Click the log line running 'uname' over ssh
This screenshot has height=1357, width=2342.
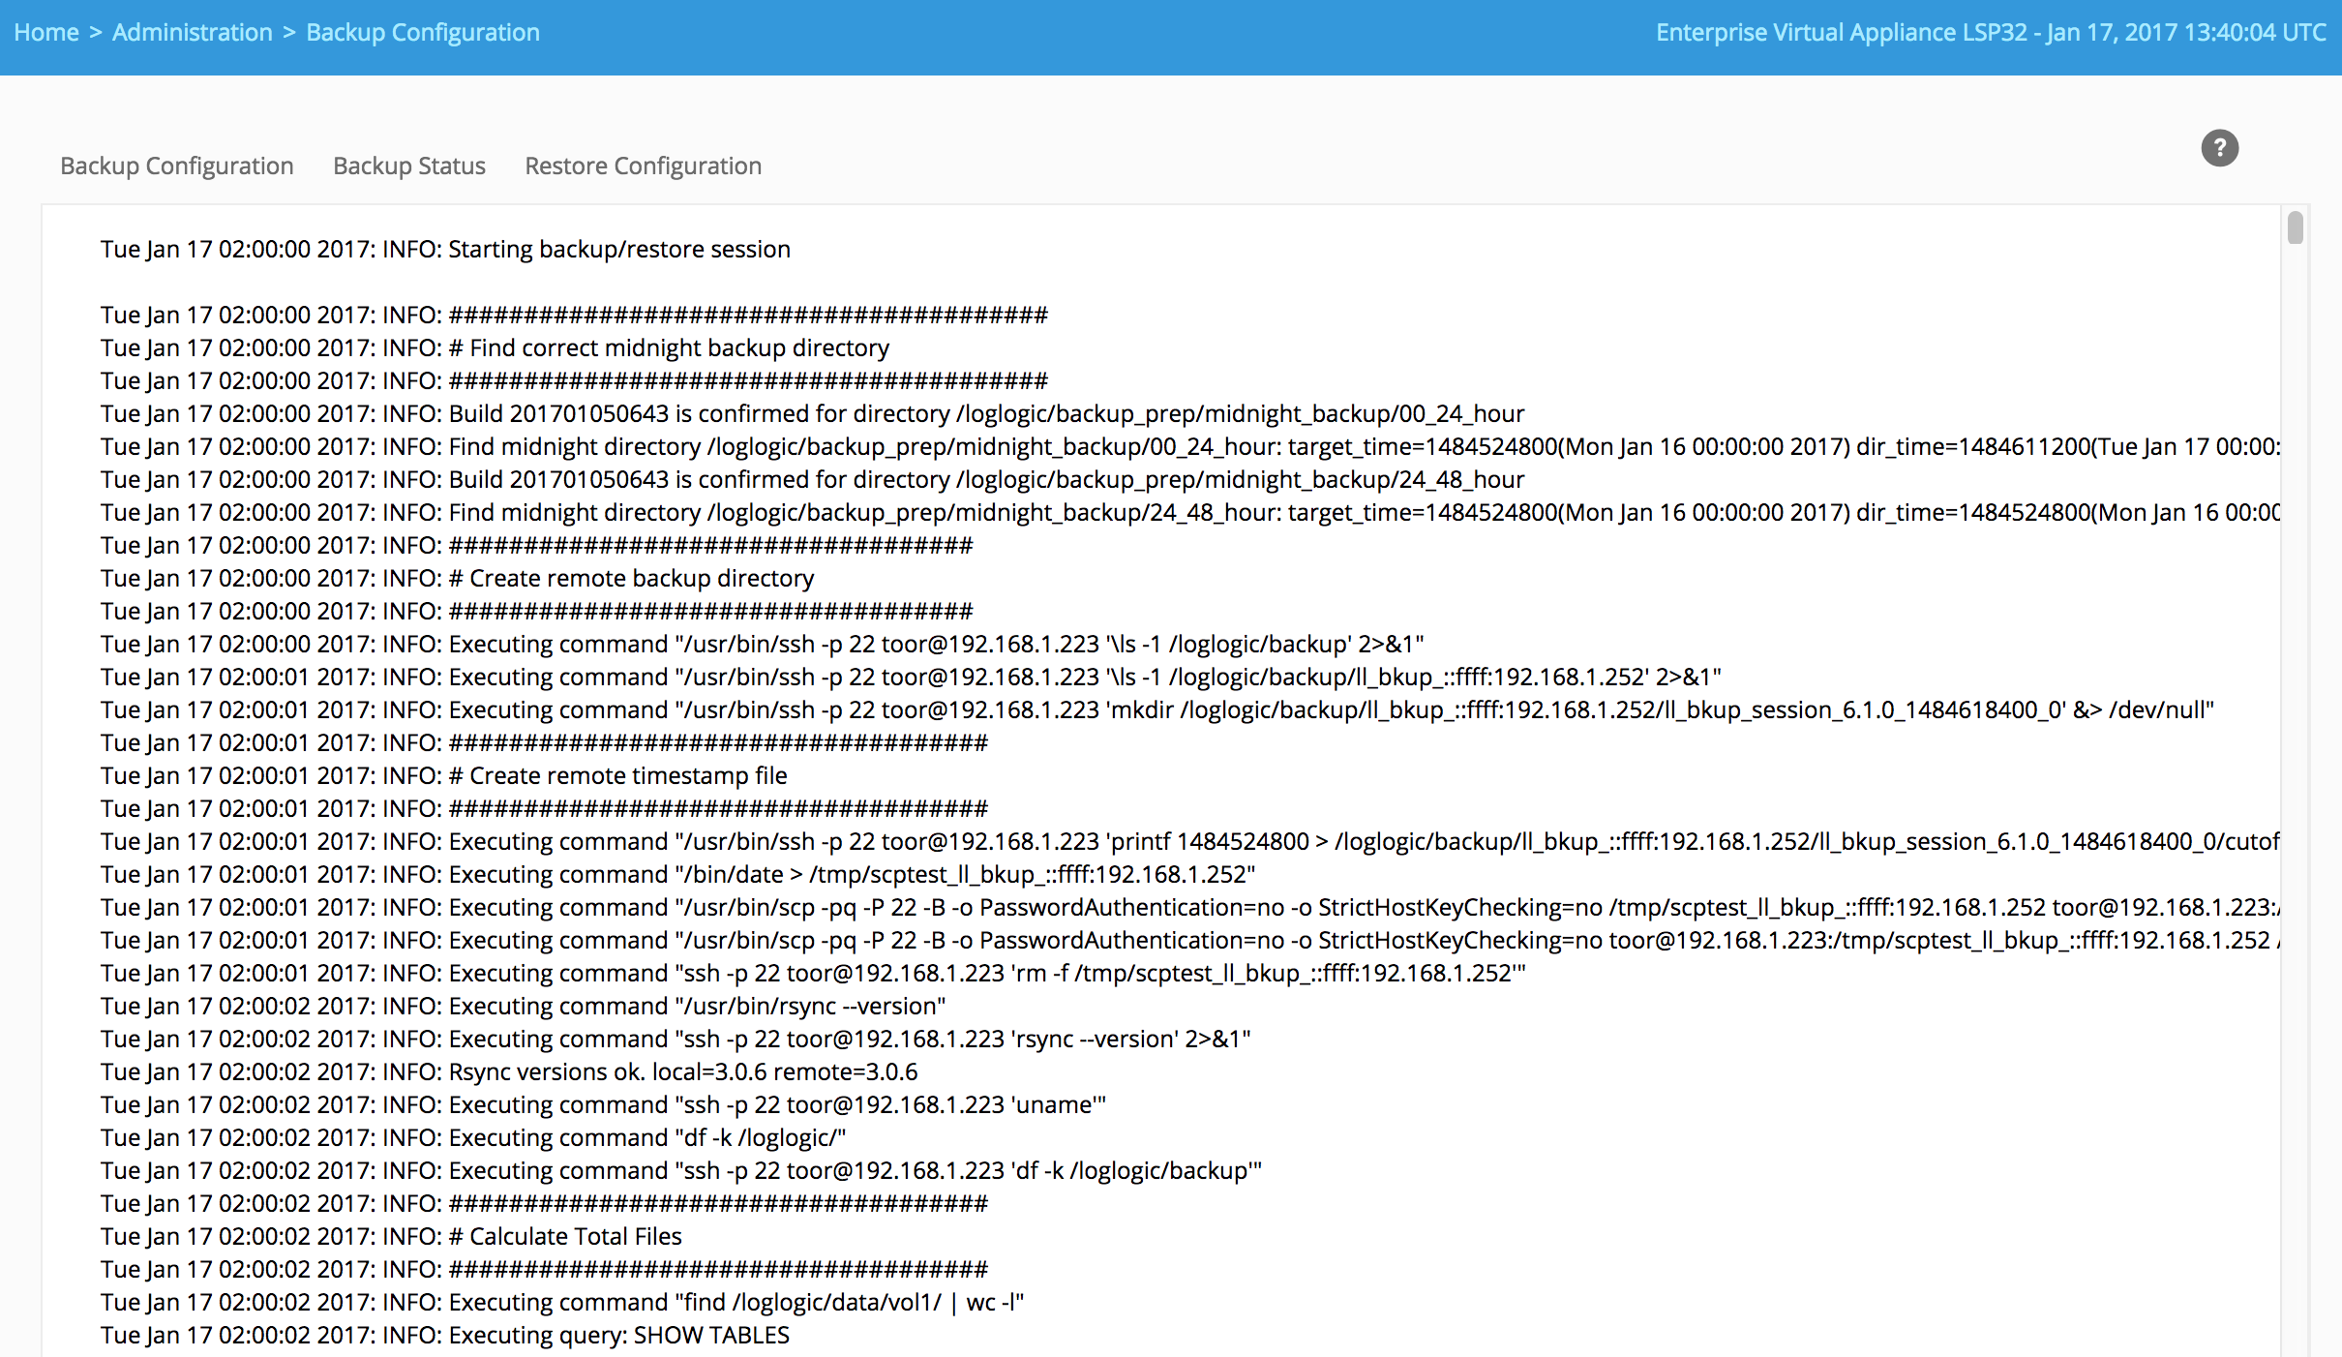(x=603, y=1104)
